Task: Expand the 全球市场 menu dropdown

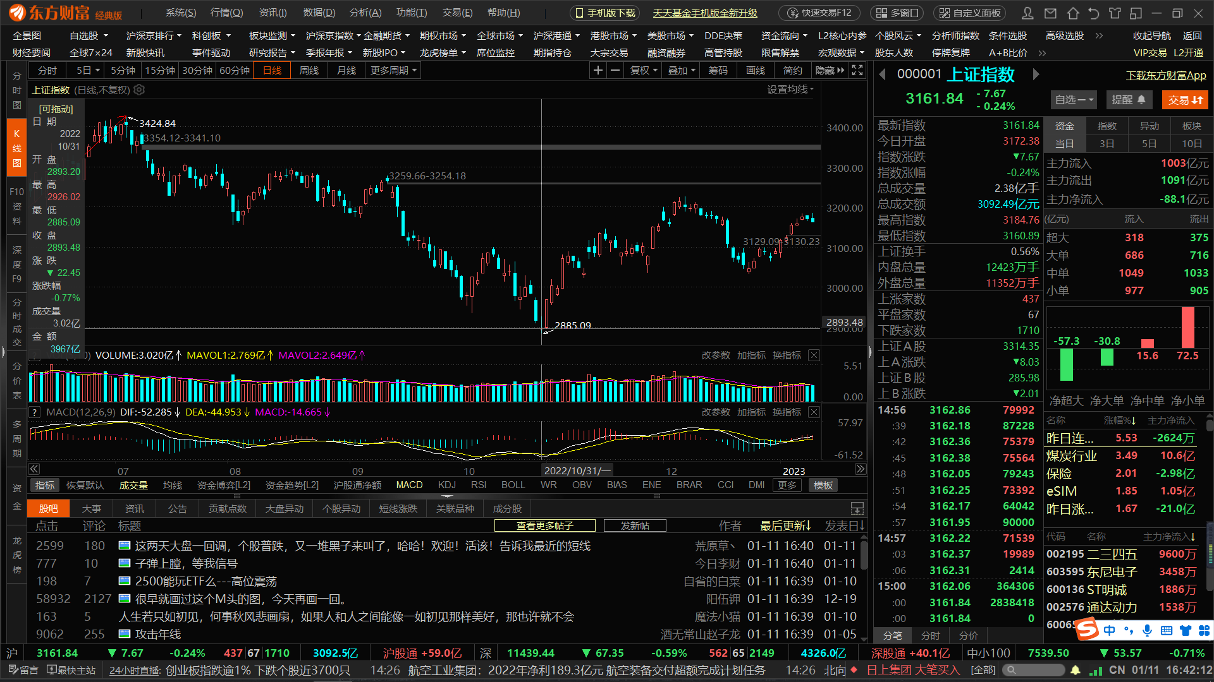Action: click(x=500, y=35)
